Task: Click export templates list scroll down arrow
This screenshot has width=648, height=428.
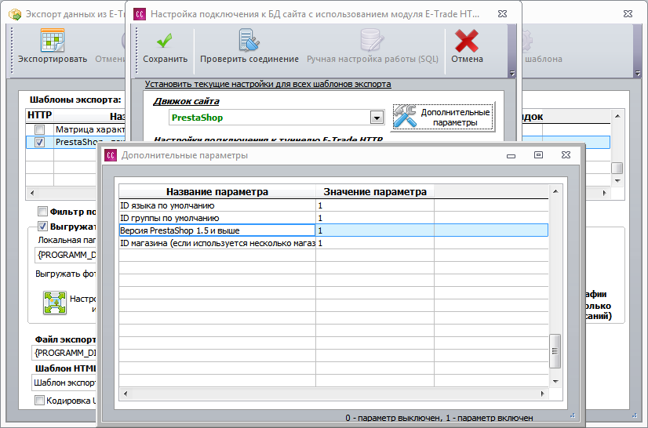Action: [617, 180]
